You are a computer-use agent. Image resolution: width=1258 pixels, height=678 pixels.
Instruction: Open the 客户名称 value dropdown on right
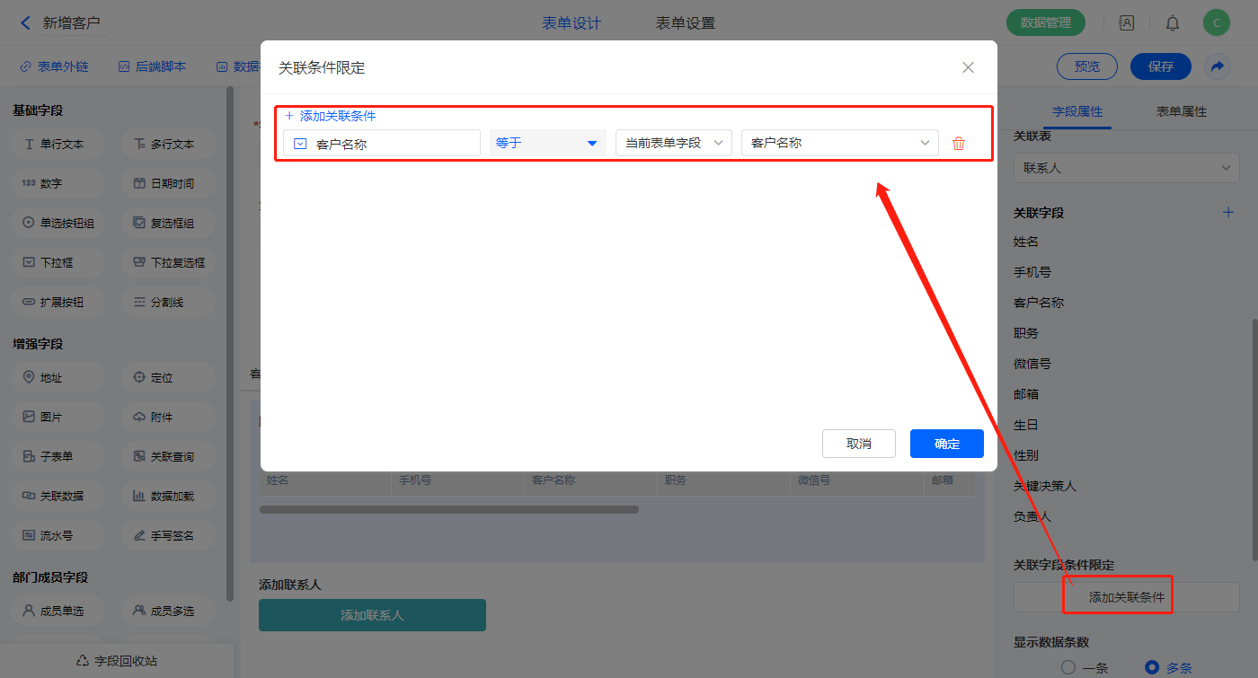[839, 143]
